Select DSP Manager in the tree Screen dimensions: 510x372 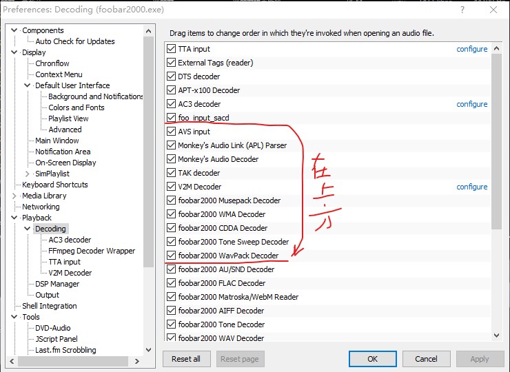tap(57, 284)
